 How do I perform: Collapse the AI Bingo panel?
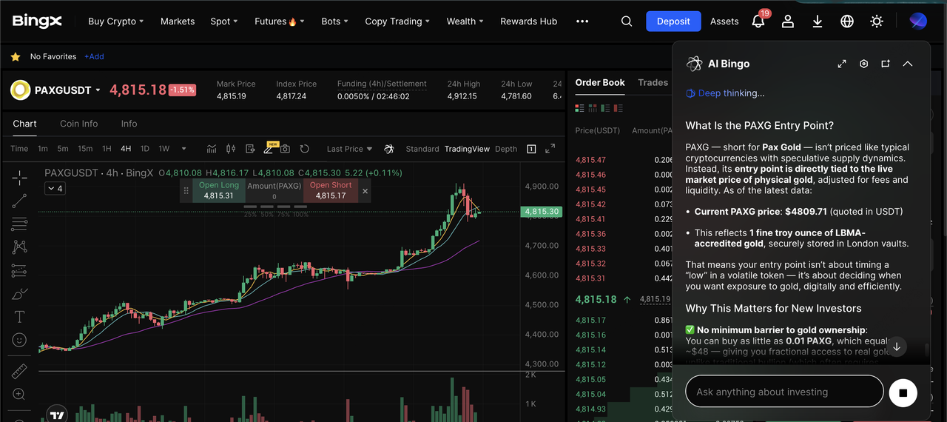(907, 64)
